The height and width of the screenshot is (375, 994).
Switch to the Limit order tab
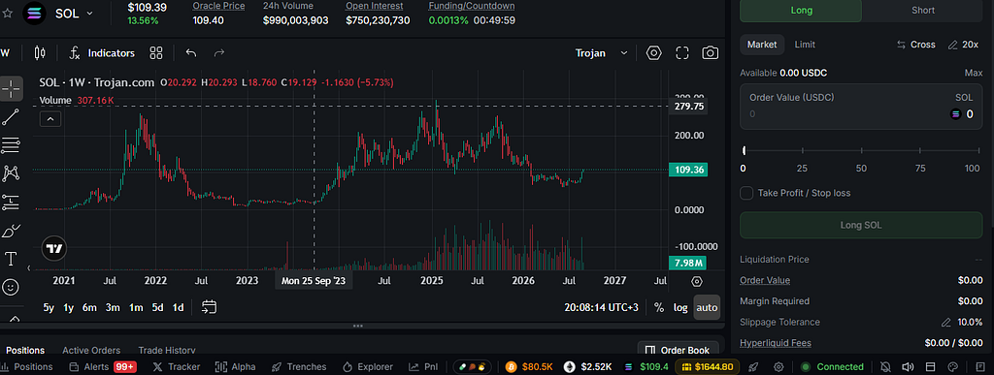coord(805,45)
